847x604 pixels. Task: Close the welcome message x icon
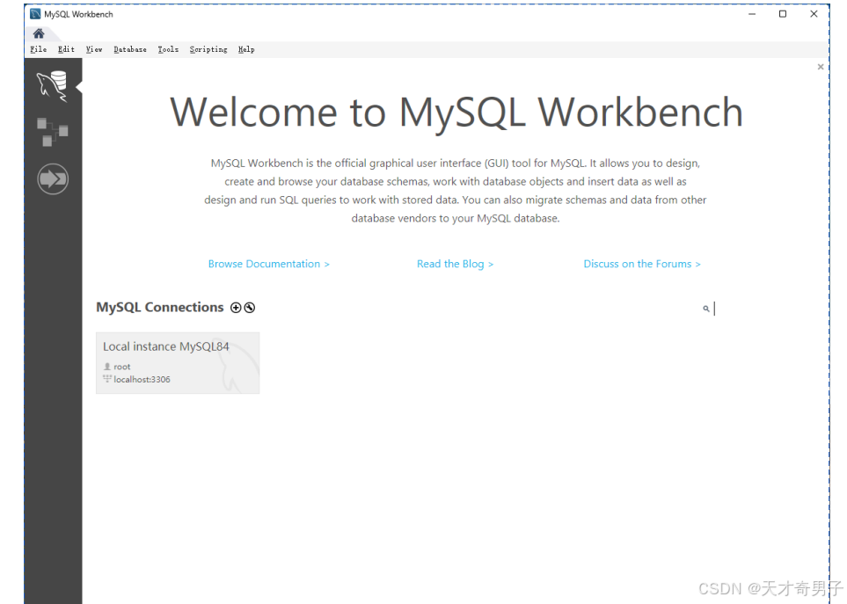click(821, 67)
